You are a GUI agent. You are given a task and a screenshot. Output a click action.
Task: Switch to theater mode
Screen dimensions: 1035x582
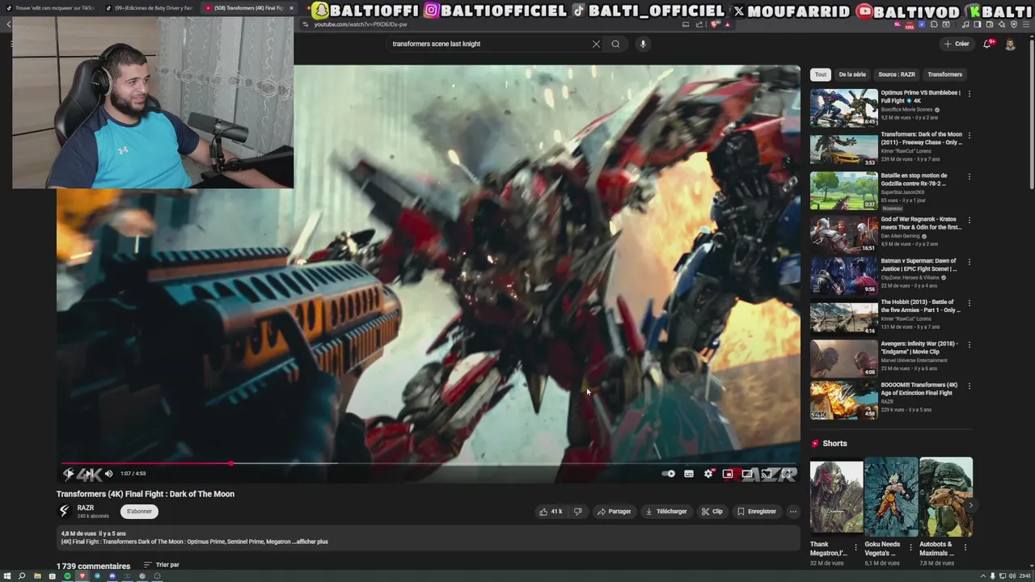coord(747,474)
